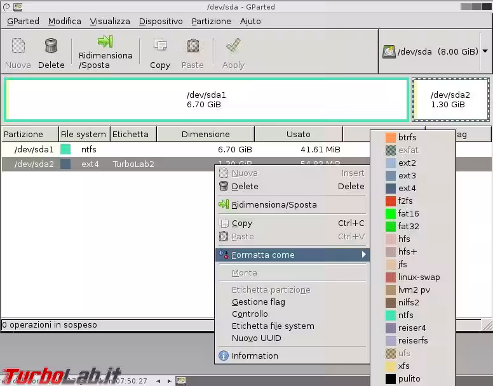This screenshot has height=386, width=493.
Task: Sort by the Dimensione column header
Action: point(205,135)
